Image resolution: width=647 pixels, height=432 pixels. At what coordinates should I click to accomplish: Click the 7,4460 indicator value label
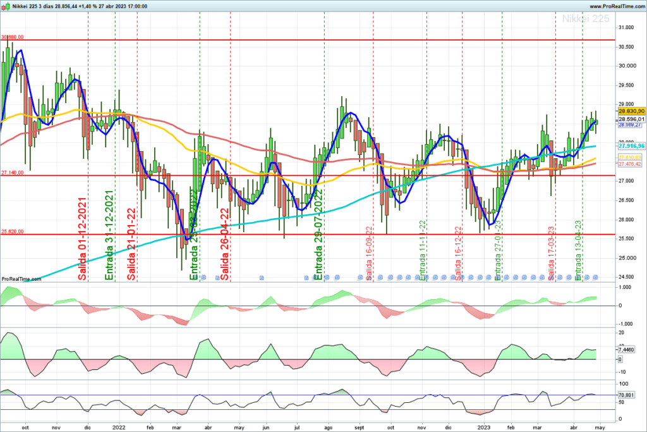pyautogui.click(x=626, y=349)
